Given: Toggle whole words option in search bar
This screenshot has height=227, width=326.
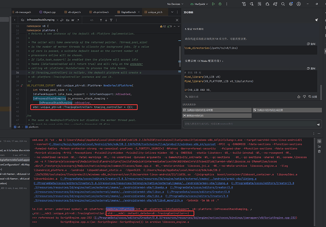Looking at the screenshot, I should 72,20.
